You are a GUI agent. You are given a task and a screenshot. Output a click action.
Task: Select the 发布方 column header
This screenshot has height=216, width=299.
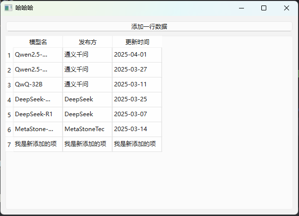point(88,42)
